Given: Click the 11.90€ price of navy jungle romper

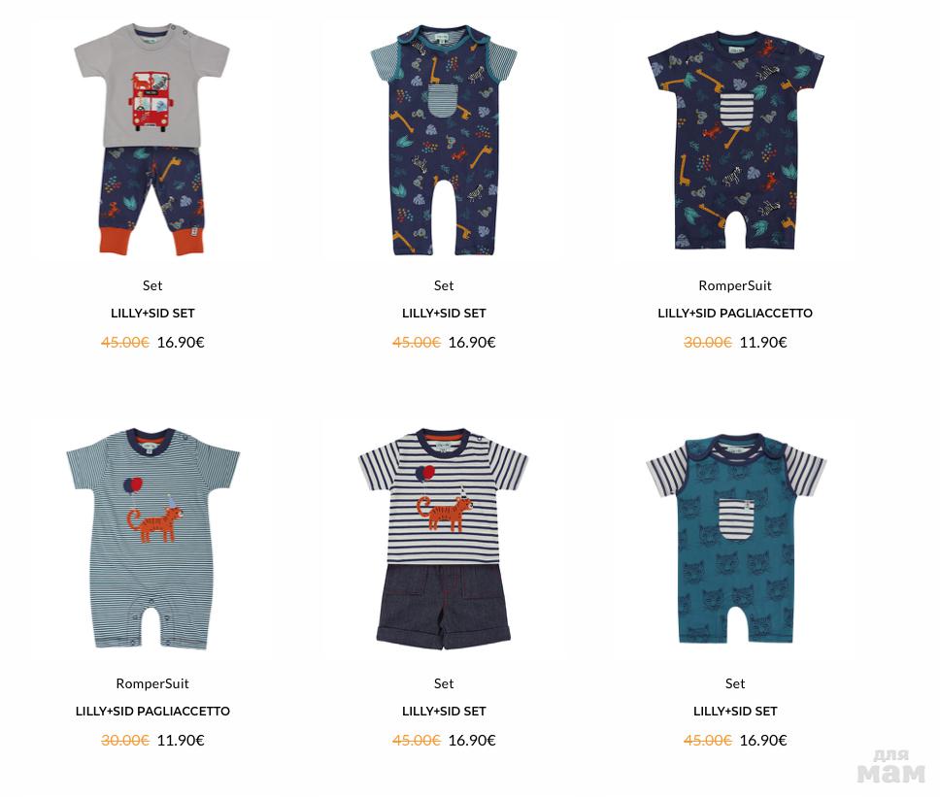Looking at the screenshot, I should click(763, 342).
